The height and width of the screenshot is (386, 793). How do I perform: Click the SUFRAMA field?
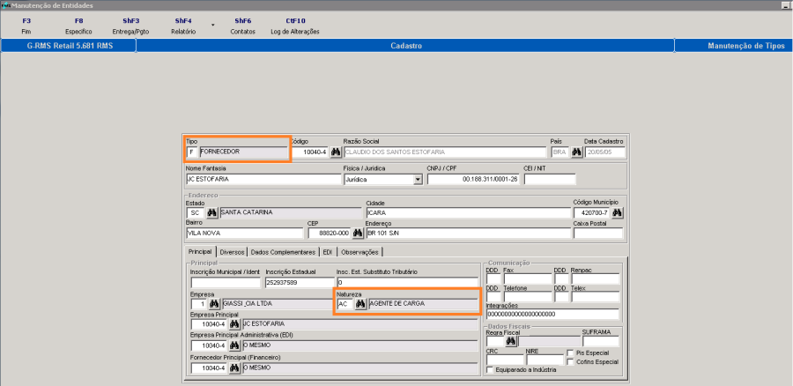600,341
